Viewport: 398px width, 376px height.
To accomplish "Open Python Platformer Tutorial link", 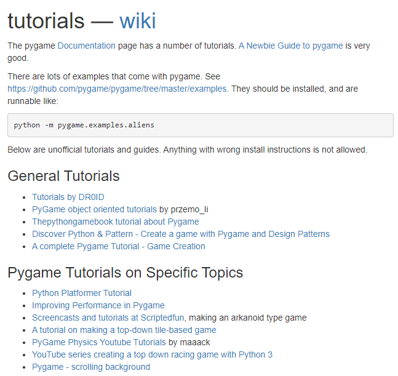I will coord(82,293).
